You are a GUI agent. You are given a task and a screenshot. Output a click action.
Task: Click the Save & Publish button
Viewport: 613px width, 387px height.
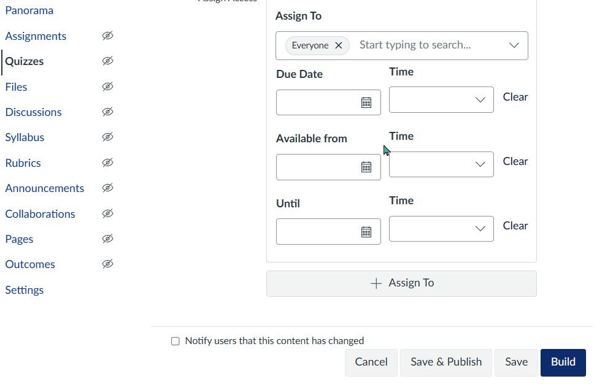tap(445, 362)
